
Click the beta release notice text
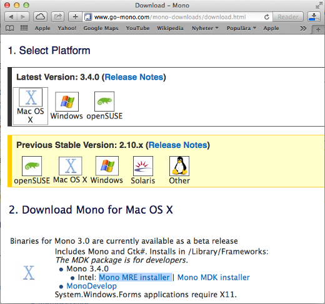click(124, 241)
